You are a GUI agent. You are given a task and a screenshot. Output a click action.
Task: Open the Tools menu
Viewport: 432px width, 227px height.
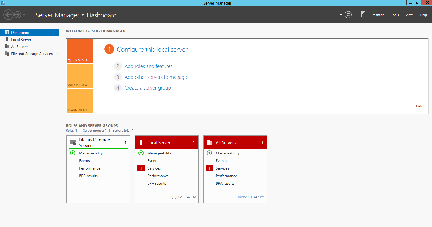tap(395, 15)
